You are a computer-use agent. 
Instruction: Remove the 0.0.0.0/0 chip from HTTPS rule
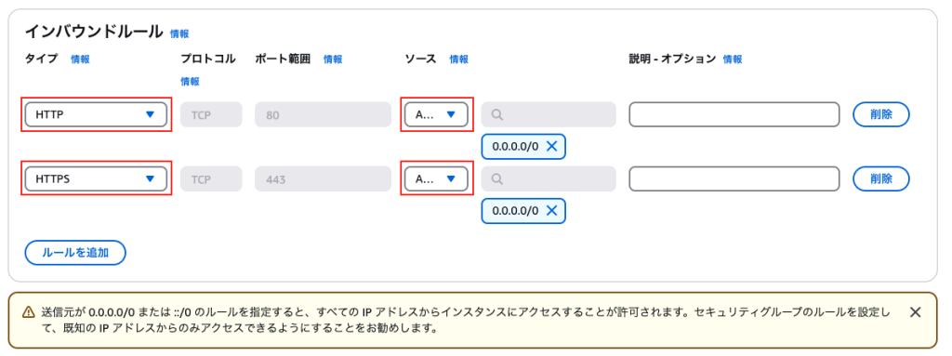551,211
